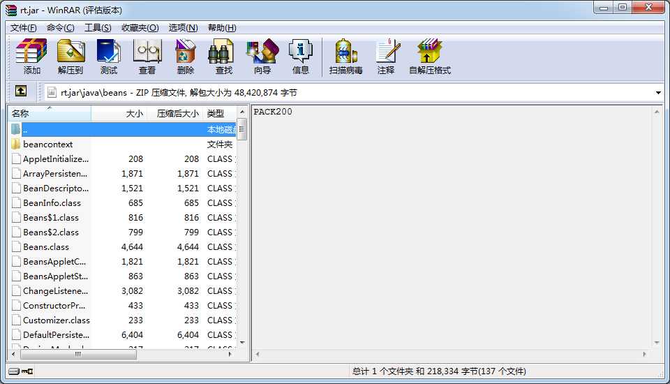
Task: Select BeanInfo.class file
Action: pos(123,202)
